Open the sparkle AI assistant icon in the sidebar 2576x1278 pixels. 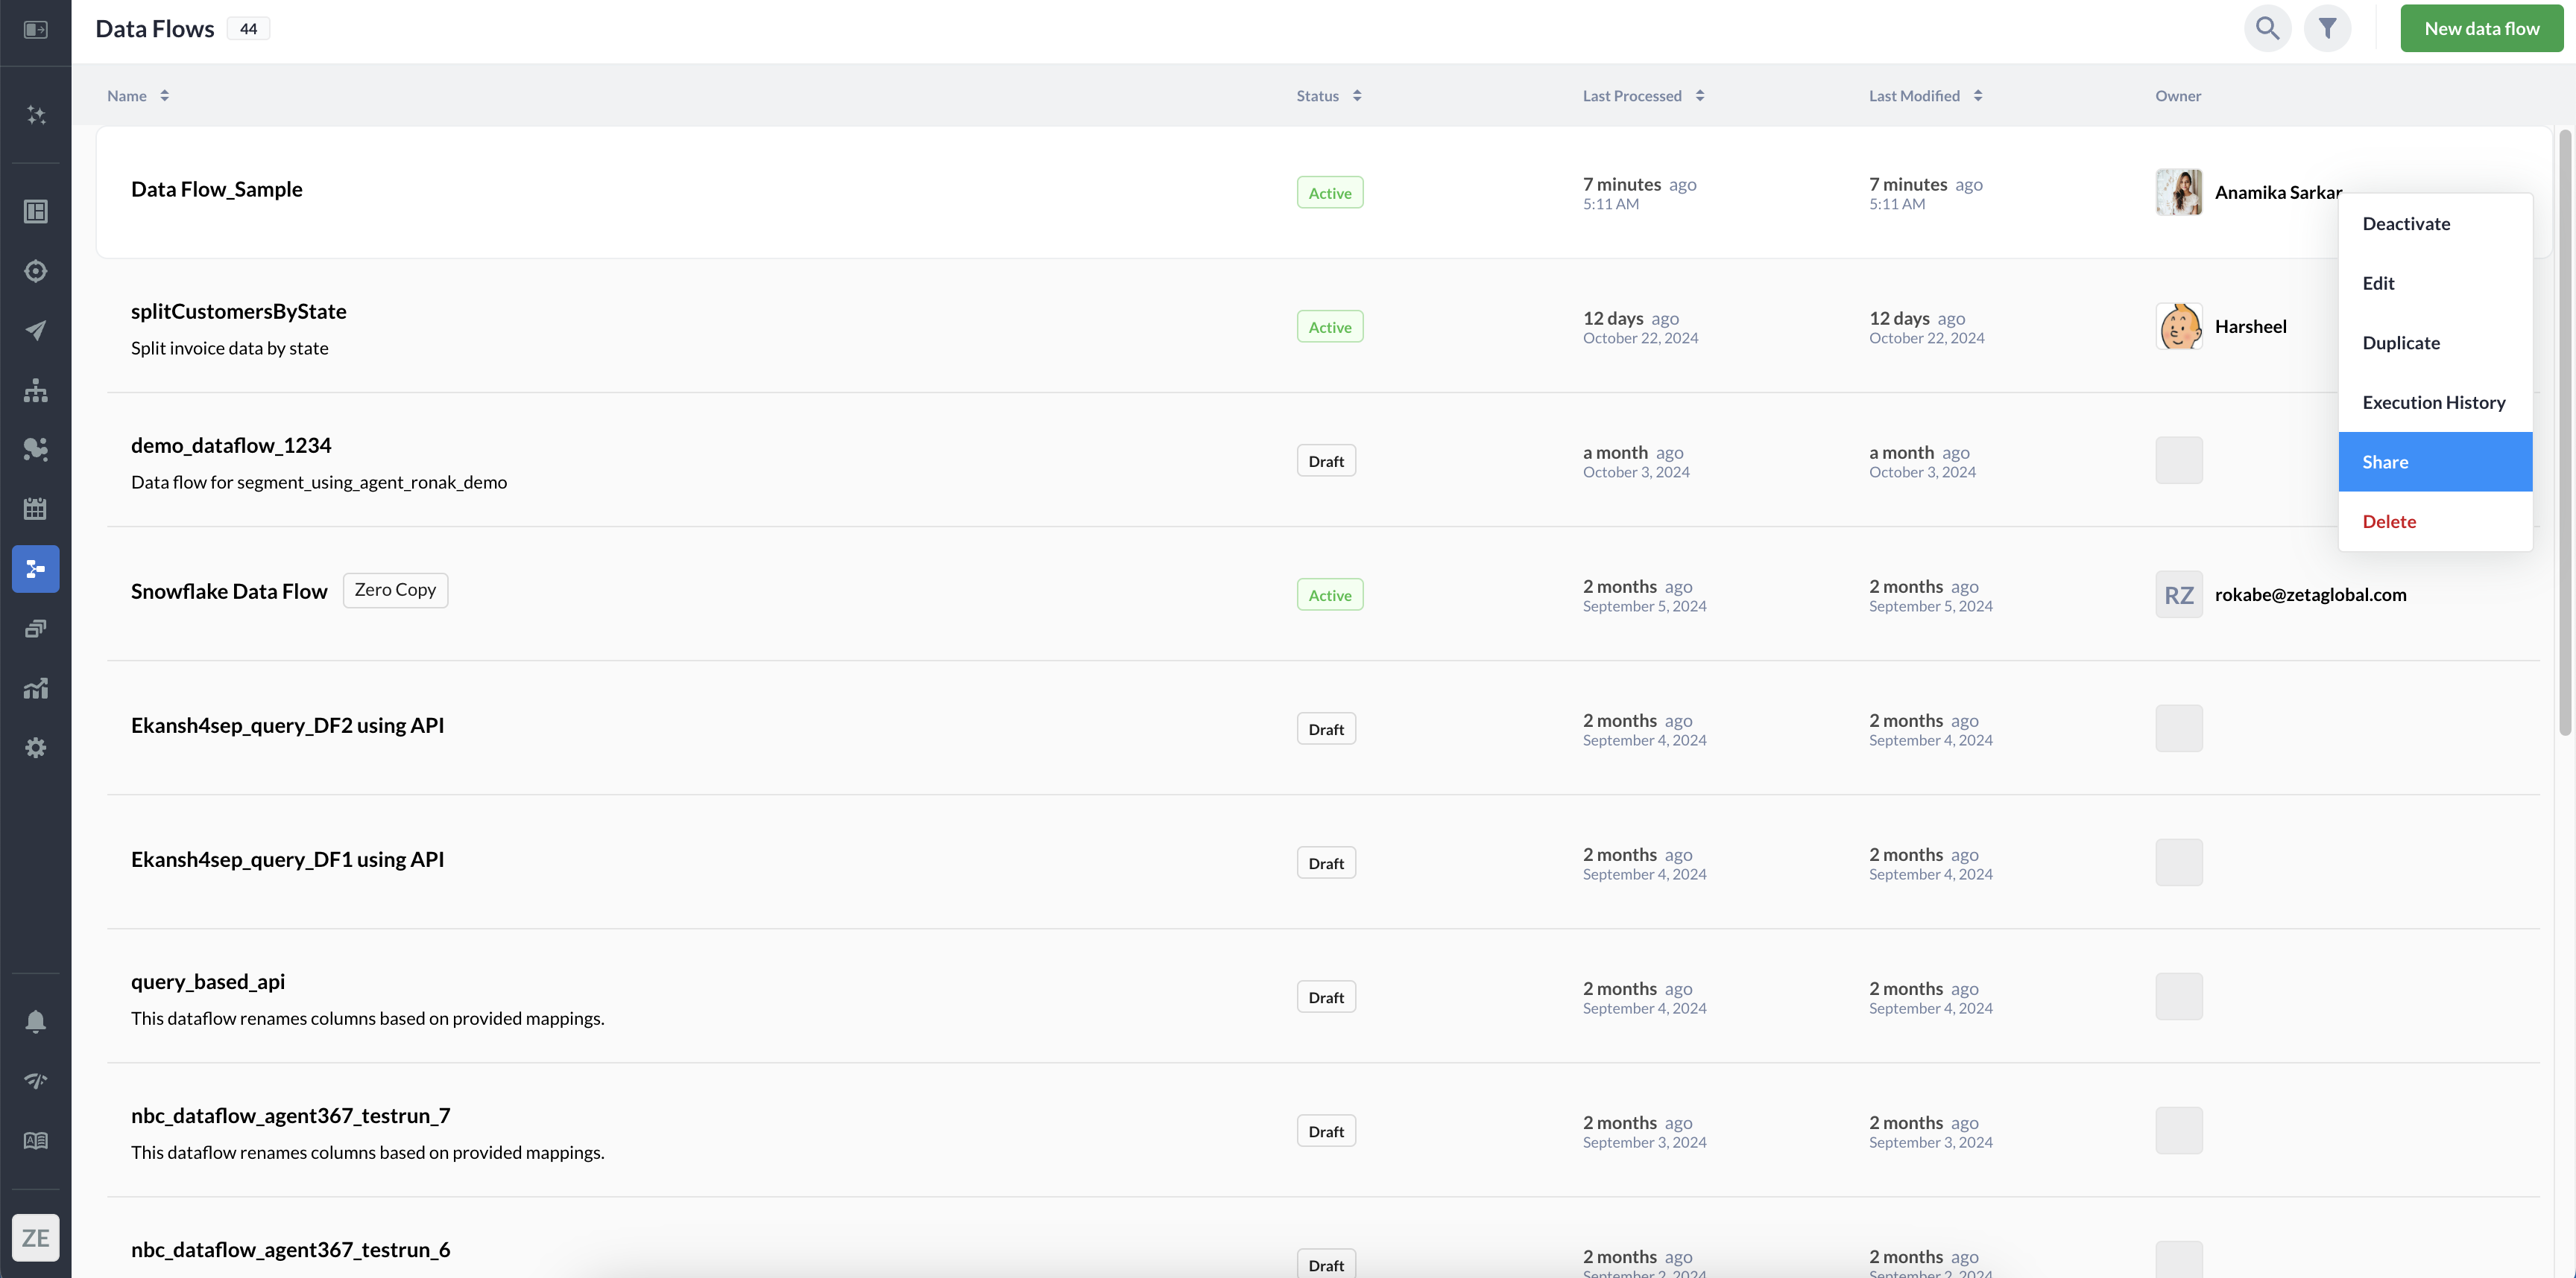point(36,115)
